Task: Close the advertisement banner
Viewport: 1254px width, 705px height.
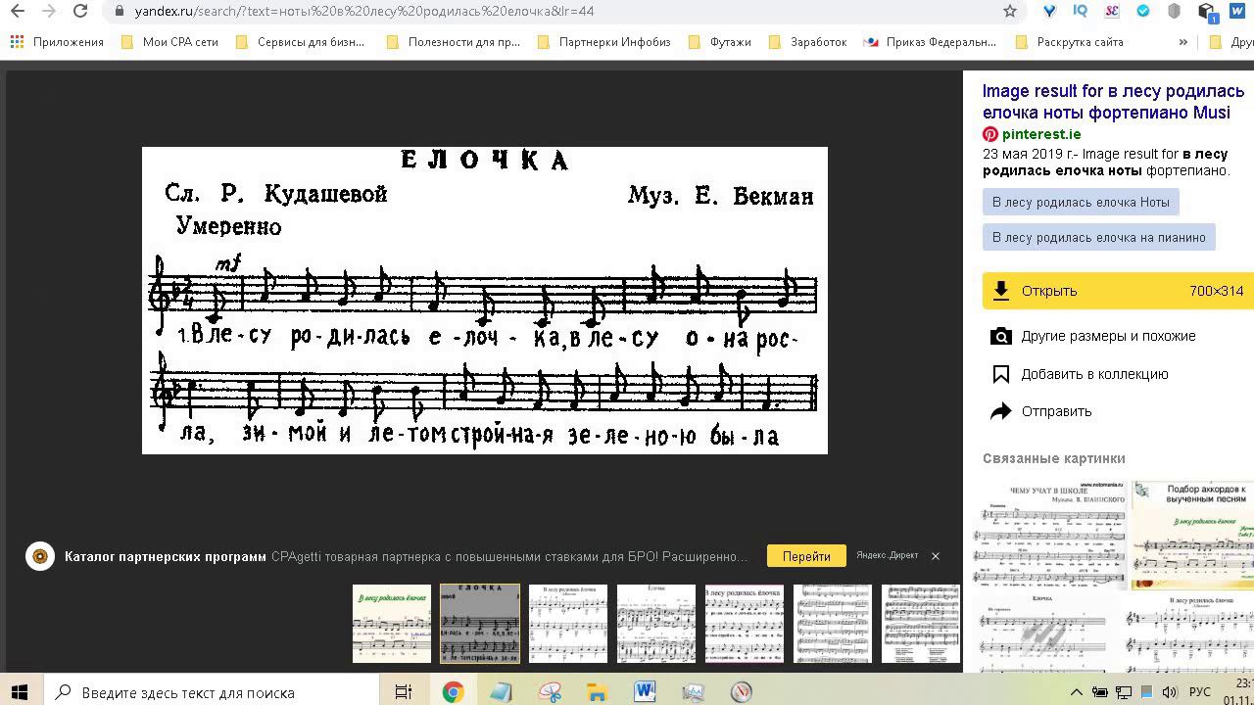Action: 936,556
